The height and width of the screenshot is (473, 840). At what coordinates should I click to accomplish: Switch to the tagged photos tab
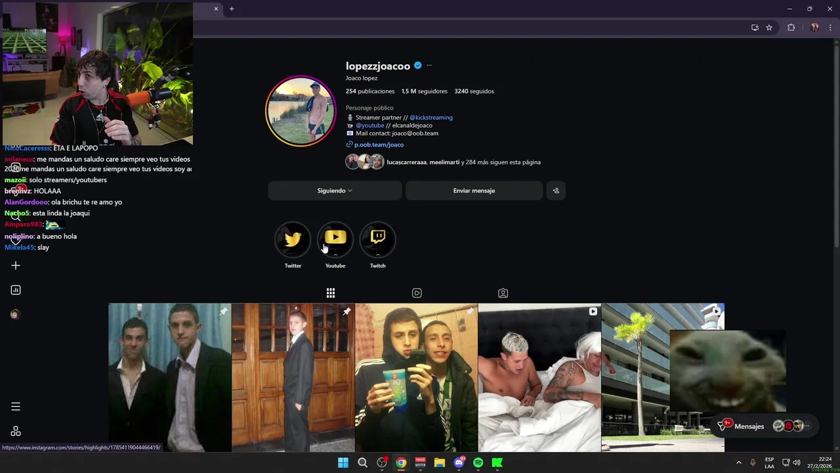tap(503, 293)
